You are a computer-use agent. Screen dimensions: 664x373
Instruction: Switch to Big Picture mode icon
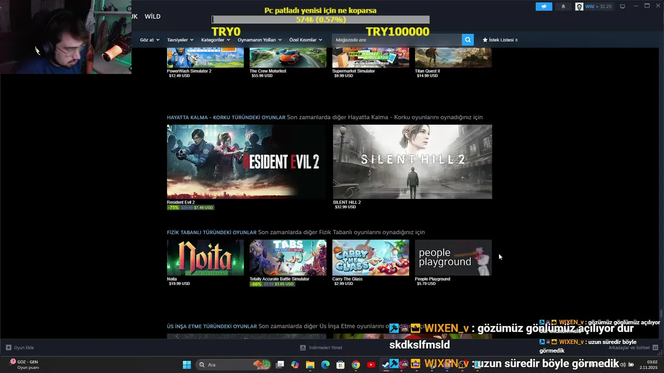(x=622, y=6)
